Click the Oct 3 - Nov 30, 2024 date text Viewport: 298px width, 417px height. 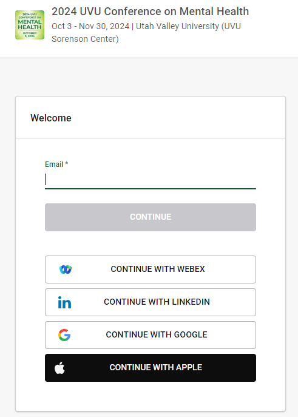tap(90, 26)
